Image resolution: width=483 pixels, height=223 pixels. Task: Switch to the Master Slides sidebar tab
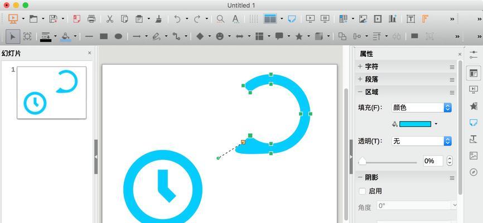pyautogui.click(x=474, y=123)
